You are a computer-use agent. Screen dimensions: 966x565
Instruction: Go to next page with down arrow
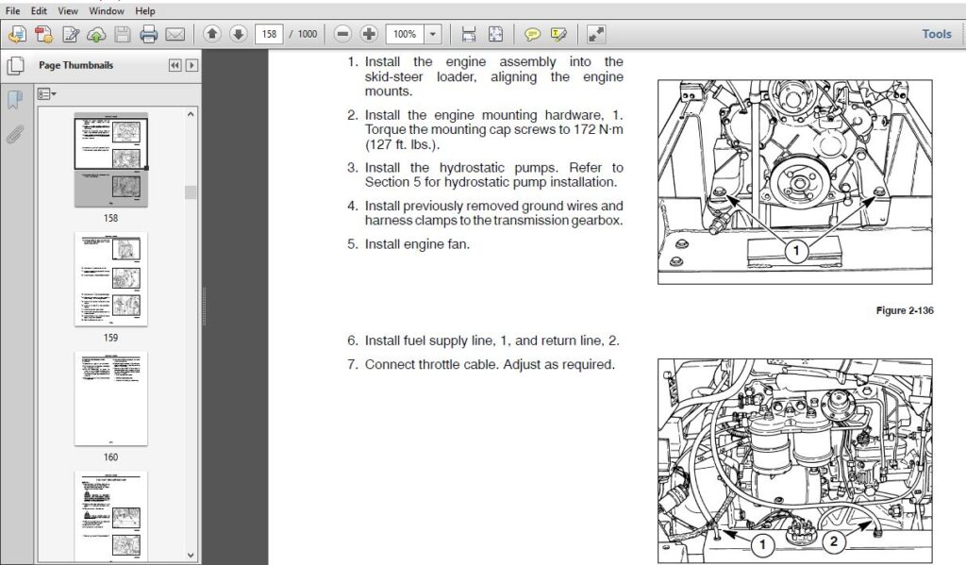pos(238,34)
